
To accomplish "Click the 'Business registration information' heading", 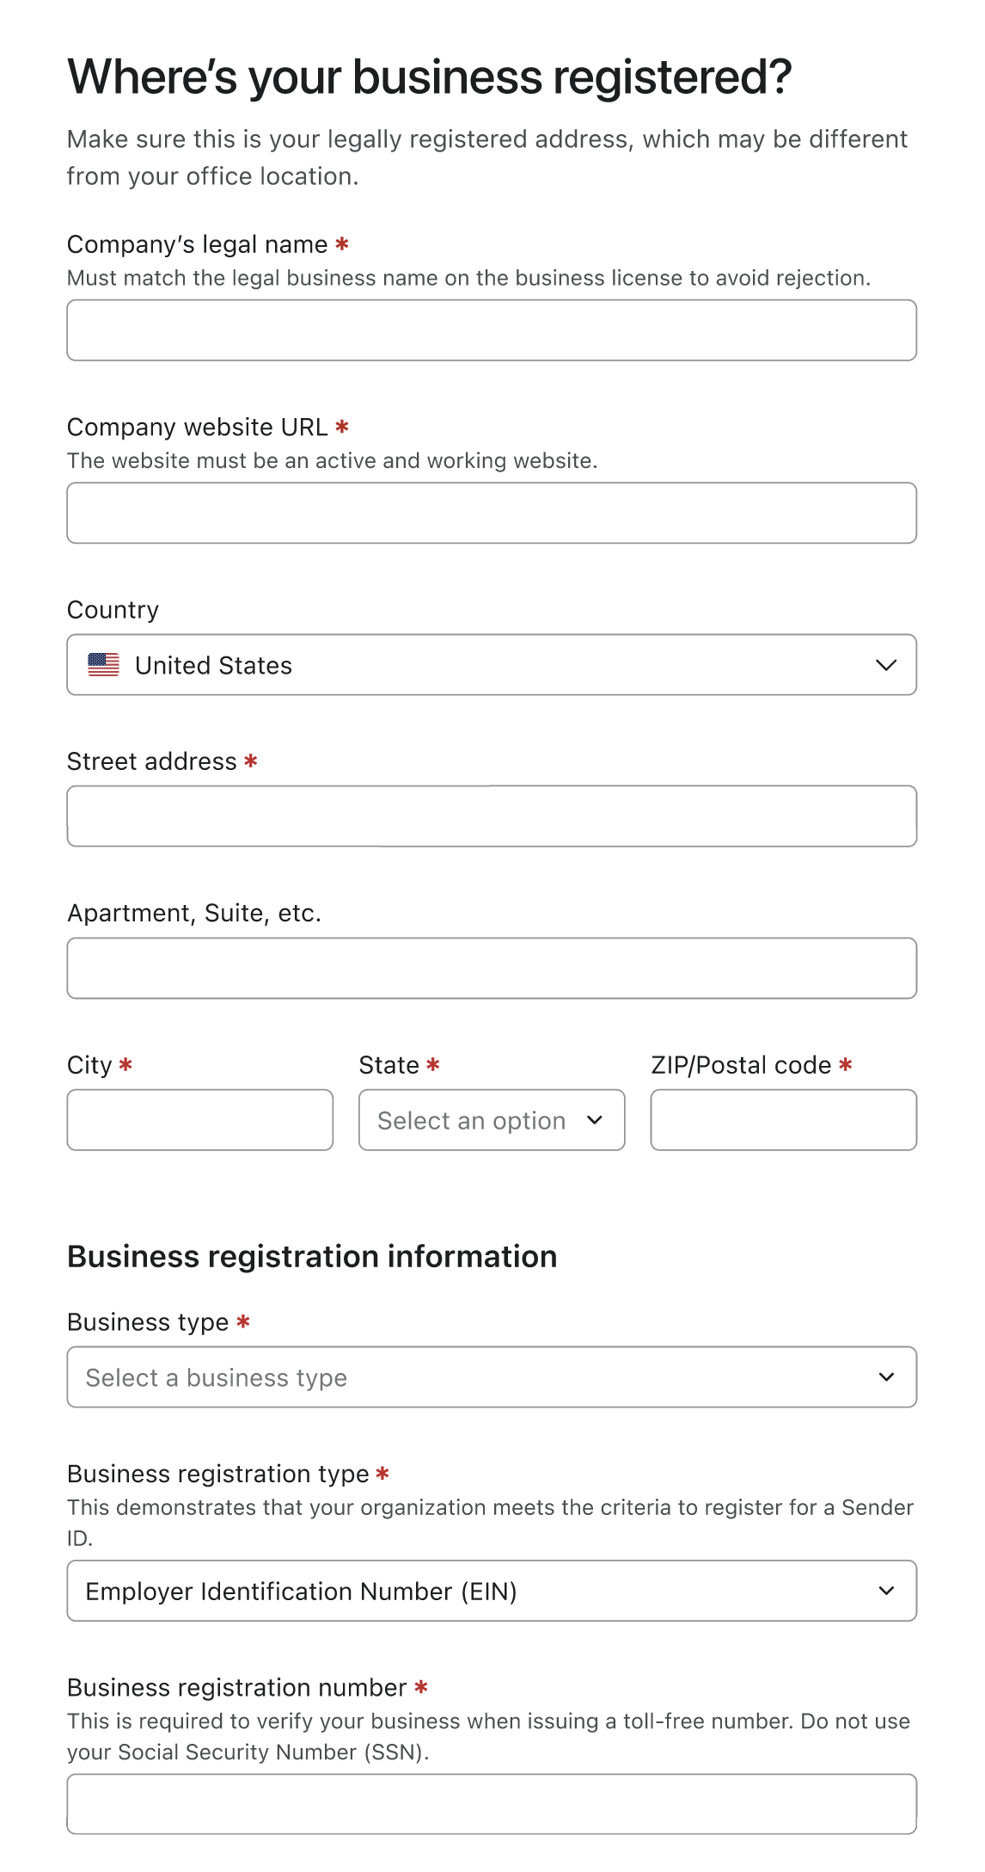I will point(312,1257).
